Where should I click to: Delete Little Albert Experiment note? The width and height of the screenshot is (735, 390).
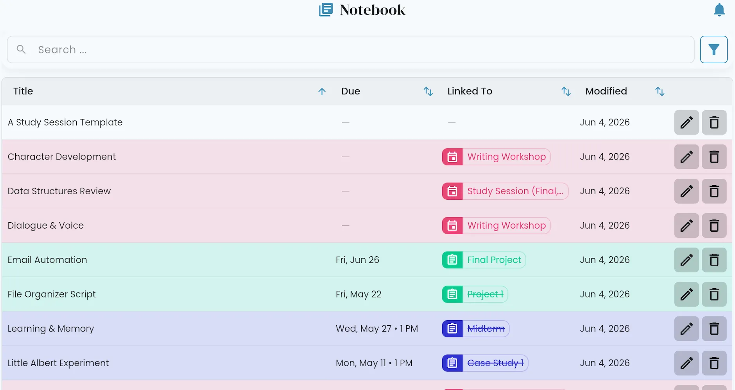[x=714, y=363]
